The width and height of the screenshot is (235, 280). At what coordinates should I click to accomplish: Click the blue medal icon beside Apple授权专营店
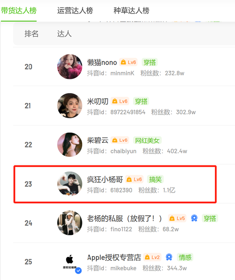click(x=169, y=257)
